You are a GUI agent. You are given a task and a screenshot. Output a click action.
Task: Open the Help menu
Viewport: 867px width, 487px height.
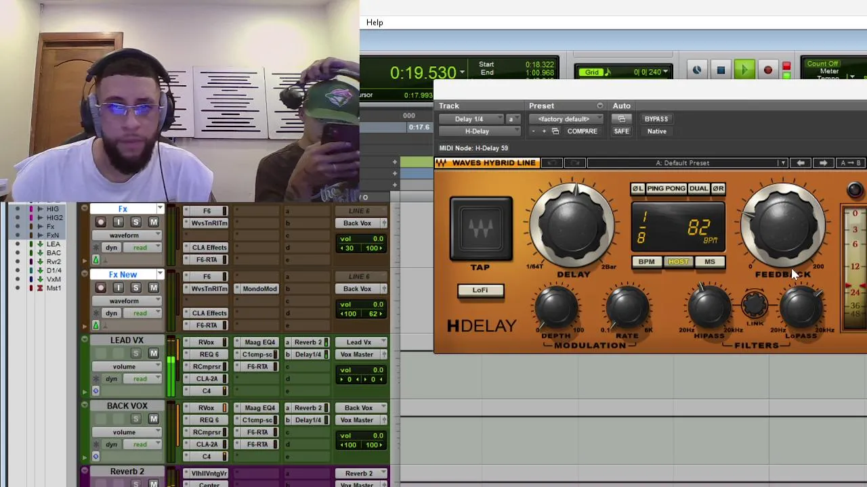pyautogui.click(x=375, y=22)
